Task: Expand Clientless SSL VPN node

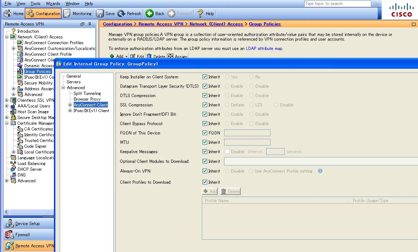Action: (x=7, y=100)
